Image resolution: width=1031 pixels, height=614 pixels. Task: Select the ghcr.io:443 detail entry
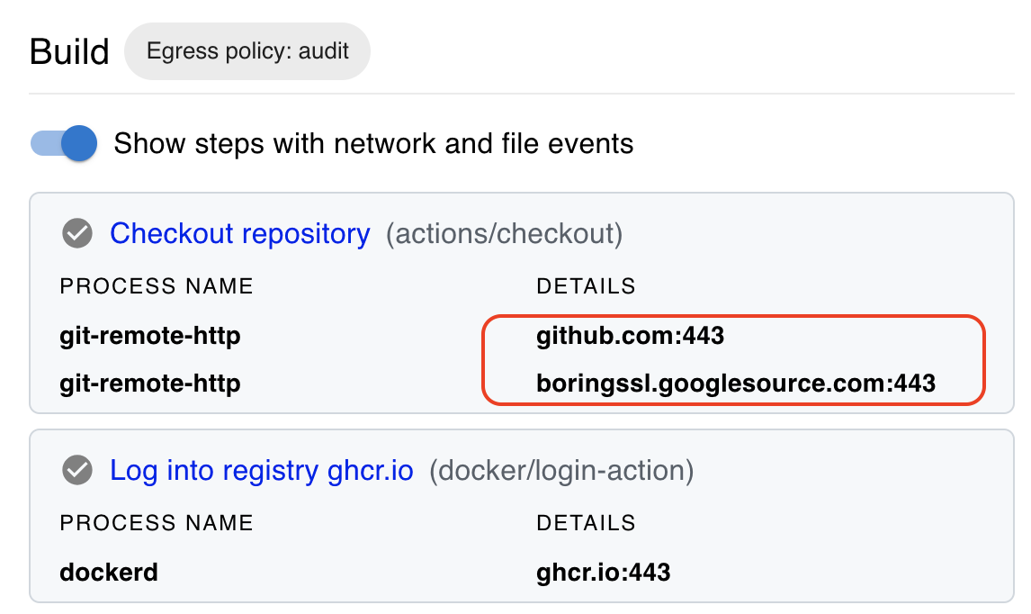point(603,573)
